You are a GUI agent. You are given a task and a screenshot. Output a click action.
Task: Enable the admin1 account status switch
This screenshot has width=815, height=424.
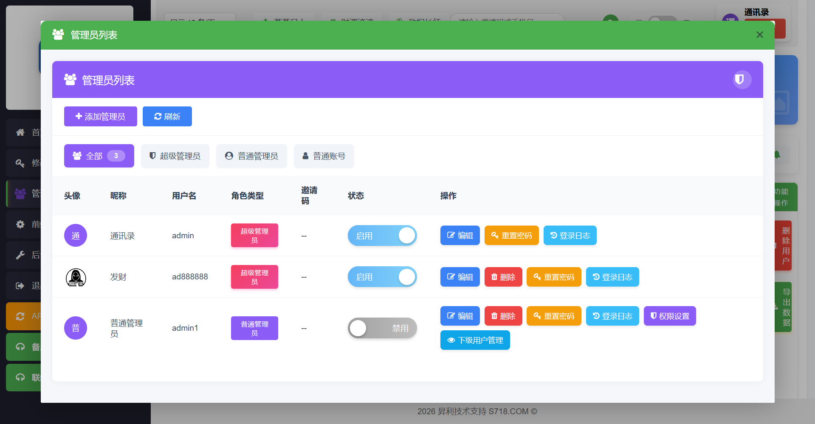[382, 328]
